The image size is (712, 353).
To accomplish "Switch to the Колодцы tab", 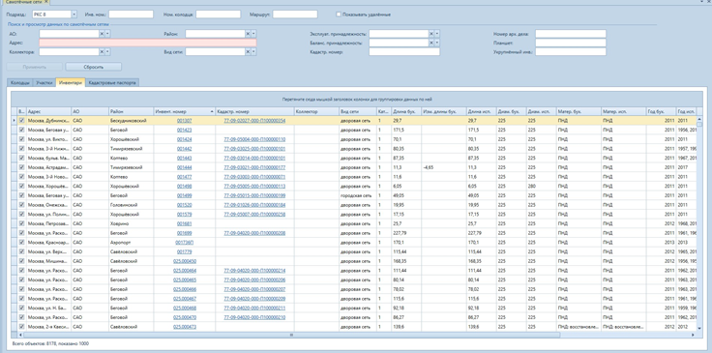I will click(20, 83).
